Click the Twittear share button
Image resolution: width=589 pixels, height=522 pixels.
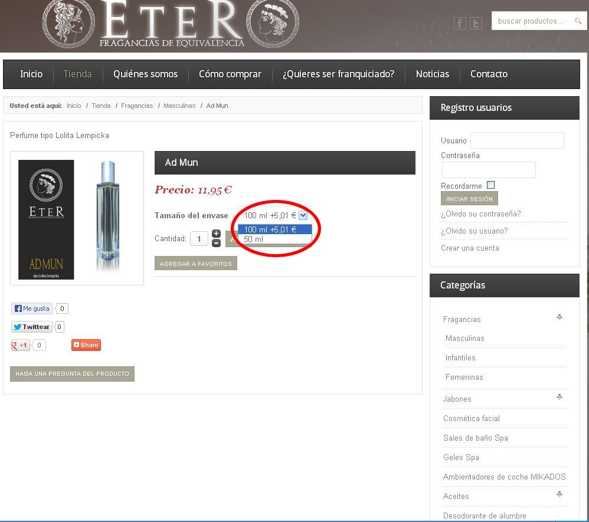(x=31, y=327)
